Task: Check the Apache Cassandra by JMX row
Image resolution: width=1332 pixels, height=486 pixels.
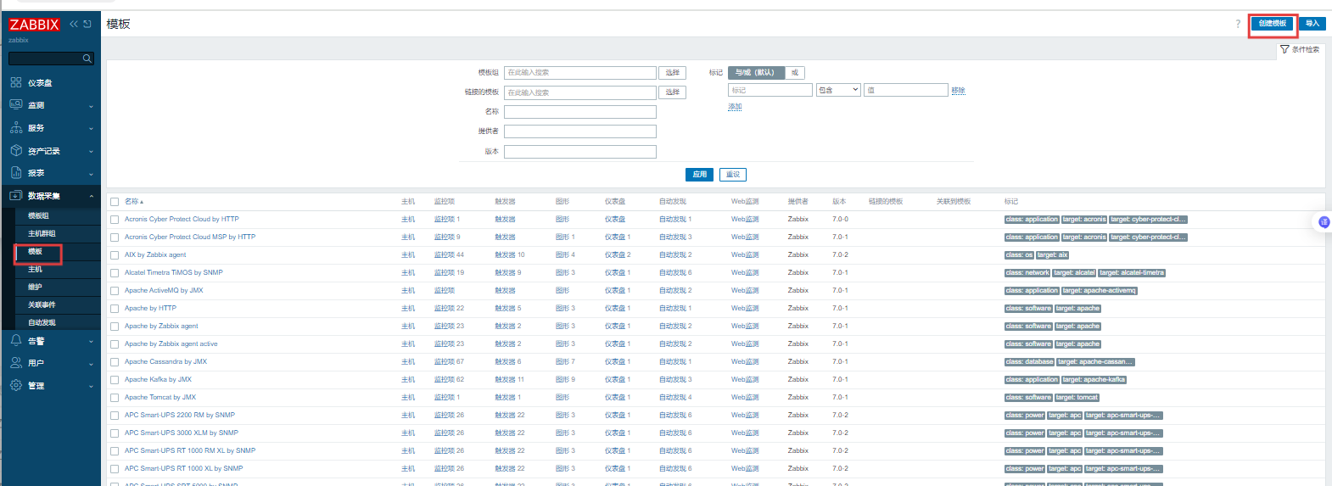Action: click(115, 362)
